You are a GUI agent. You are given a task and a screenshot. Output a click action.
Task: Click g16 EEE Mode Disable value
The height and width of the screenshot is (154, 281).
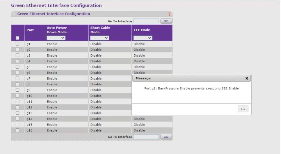139,130
